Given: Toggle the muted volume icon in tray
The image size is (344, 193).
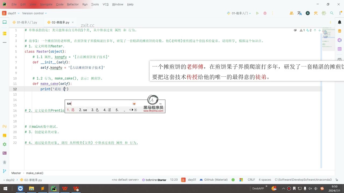Looking at the screenshot, I should [310, 188].
